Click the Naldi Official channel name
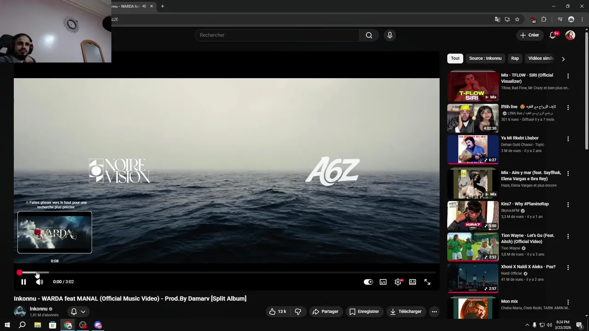This screenshot has height=331, width=589. tap(511, 273)
